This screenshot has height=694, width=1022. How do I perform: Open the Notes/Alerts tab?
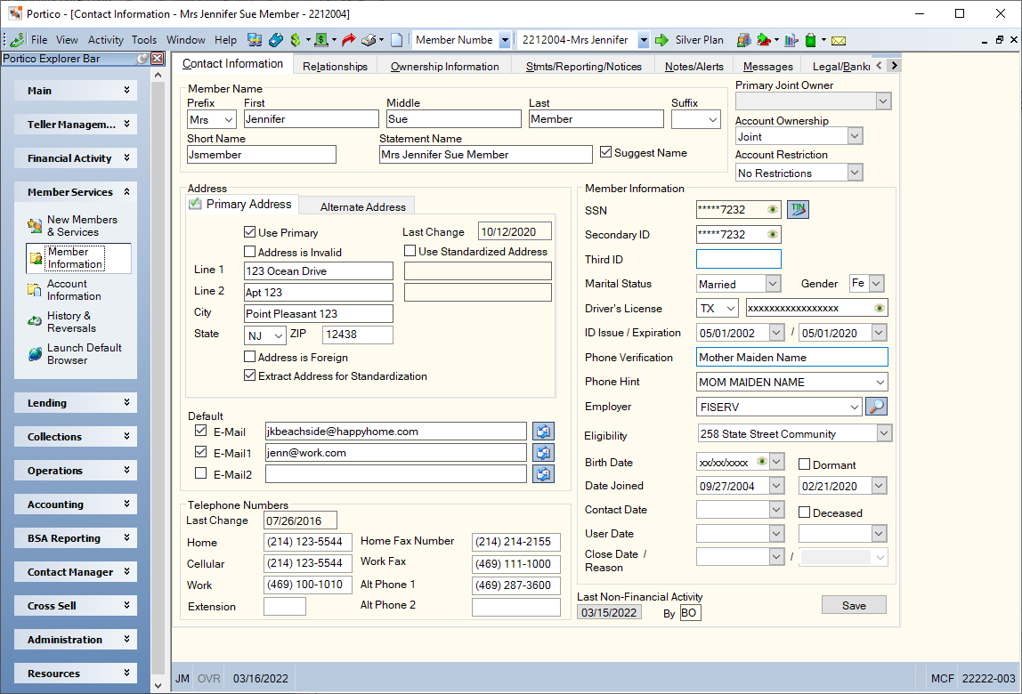694,67
